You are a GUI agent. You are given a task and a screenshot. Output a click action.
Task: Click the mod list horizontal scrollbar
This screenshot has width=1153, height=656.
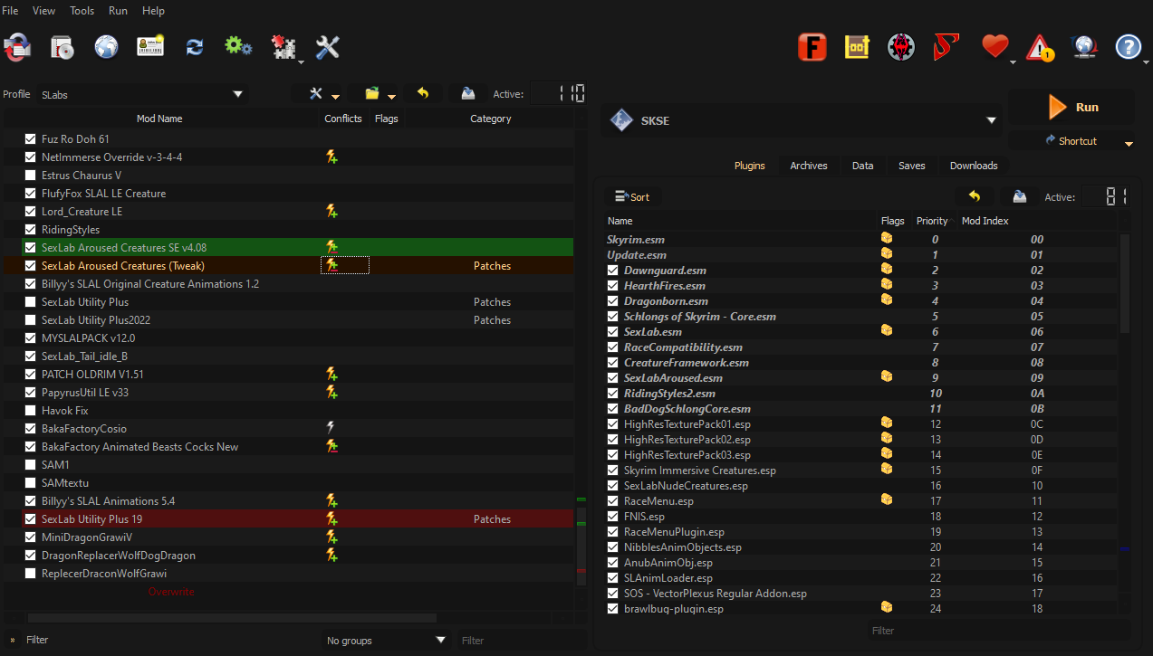tap(232, 619)
